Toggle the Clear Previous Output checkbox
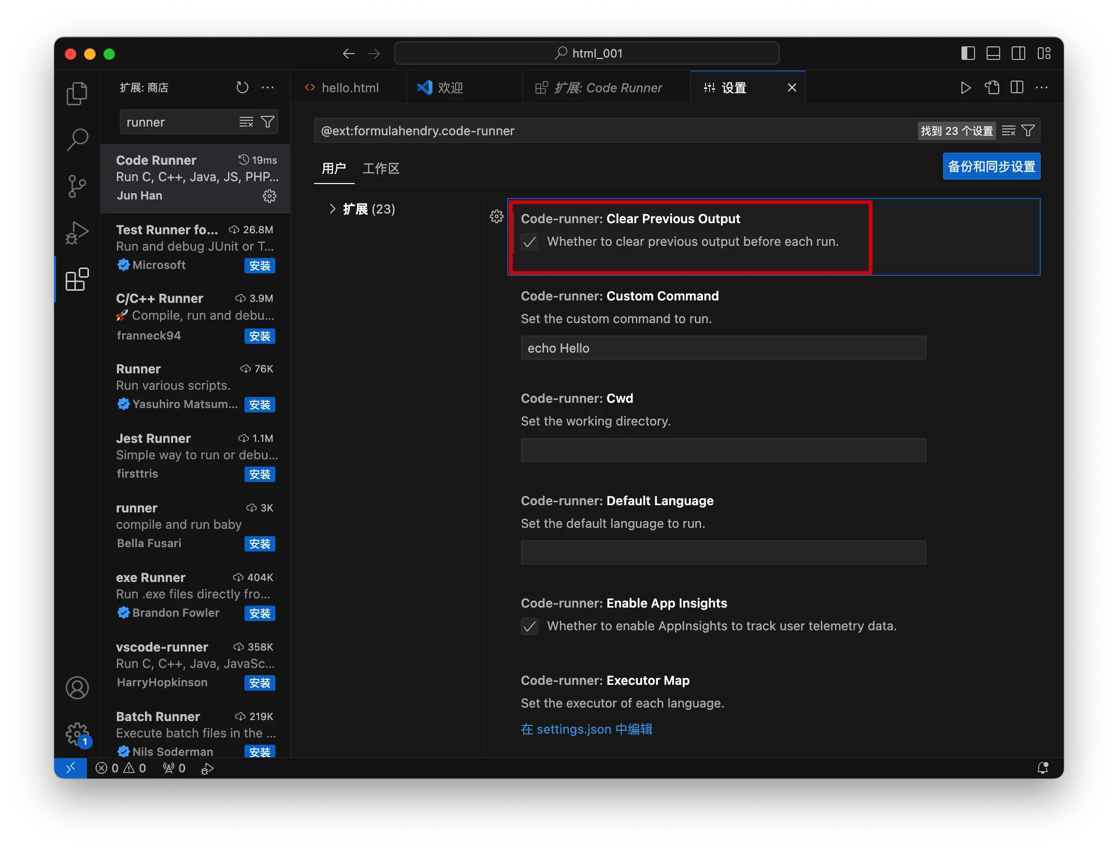This screenshot has height=850, width=1118. 530,242
